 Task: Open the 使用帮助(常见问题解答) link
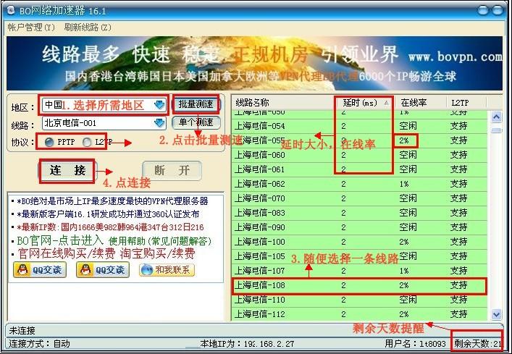160,241
